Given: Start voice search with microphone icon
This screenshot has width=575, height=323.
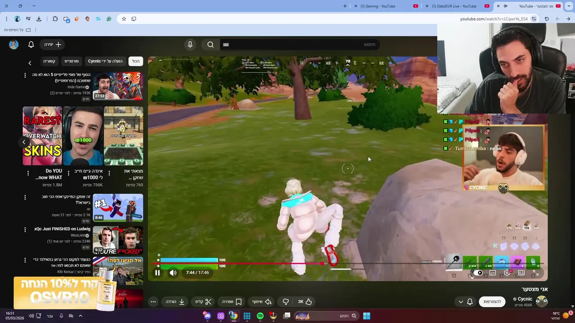Looking at the screenshot, I should tap(190, 44).
